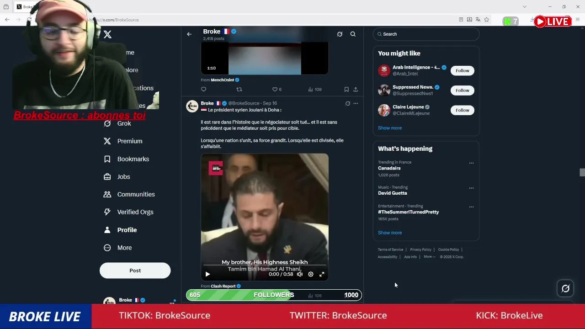Click the Grok icon beside the profile search
This screenshot has width=585, height=329.
coord(340,34)
